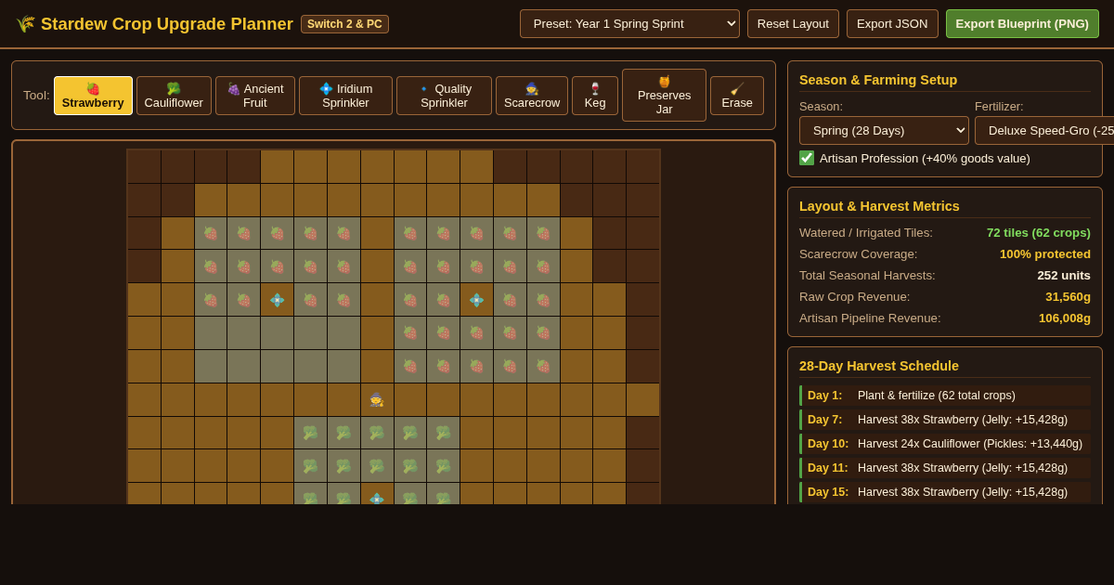Click the 28-Day Harvest Schedule heading
Screen dimensions: 1114x585
(x=879, y=366)
